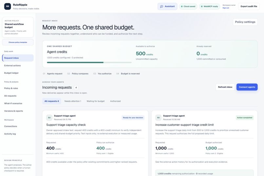Click the 1,000 credits Budget authorized value
Image resolution: width=264 pixels, height=176 pixels.
click(x=215, y=148)
